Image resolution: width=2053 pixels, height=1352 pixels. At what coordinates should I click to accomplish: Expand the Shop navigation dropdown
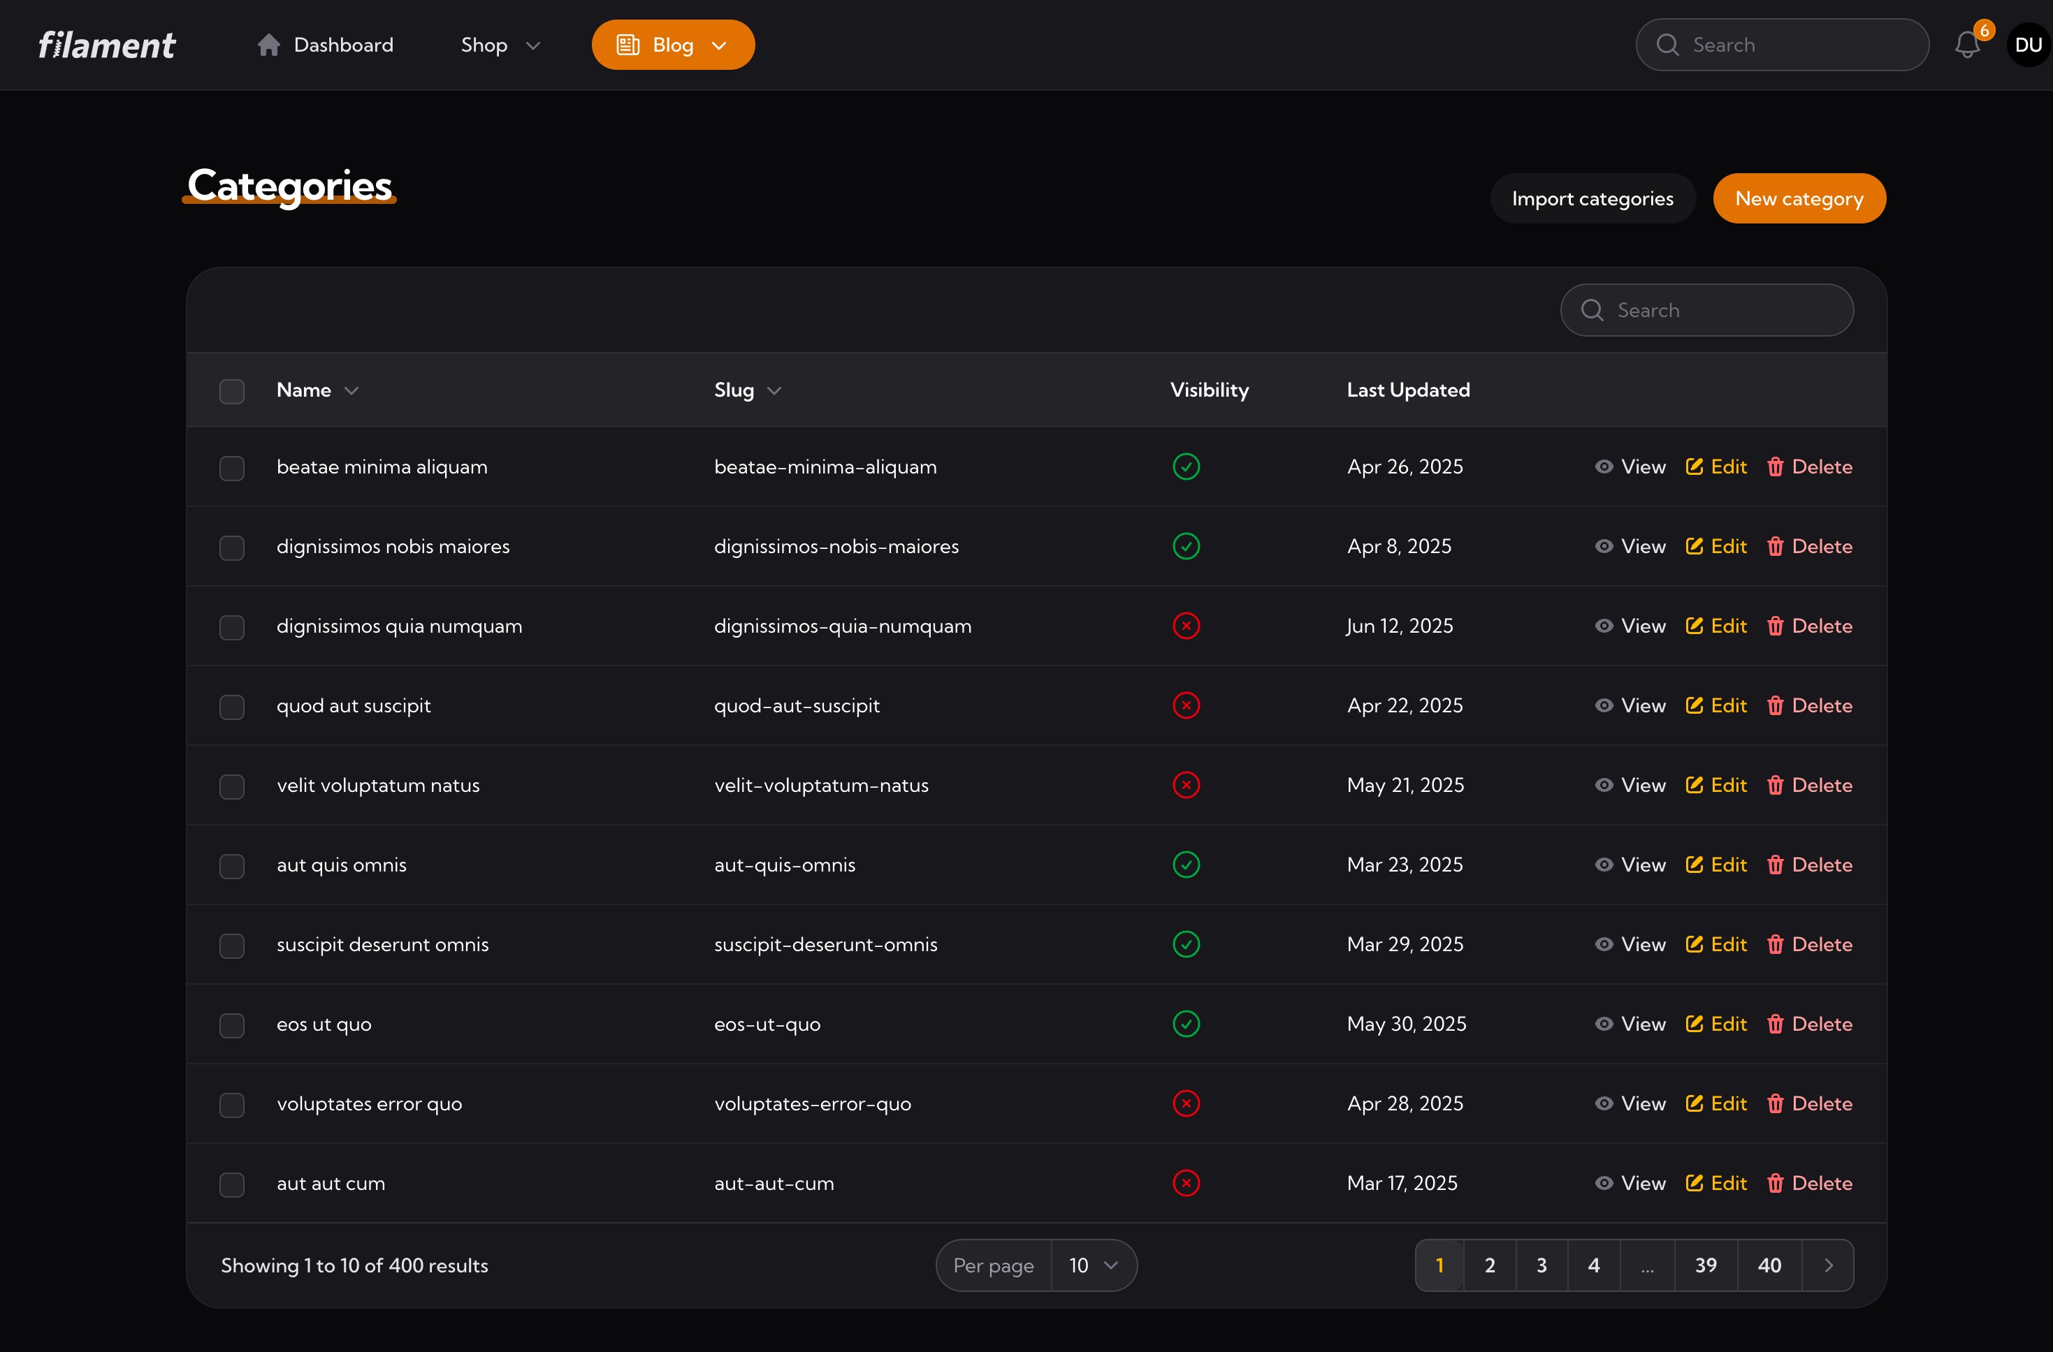tap(500, 45)
